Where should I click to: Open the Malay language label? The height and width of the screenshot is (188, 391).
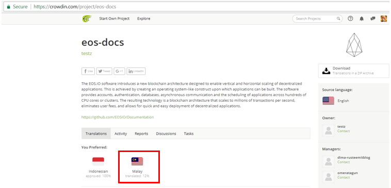pos(137,172)
